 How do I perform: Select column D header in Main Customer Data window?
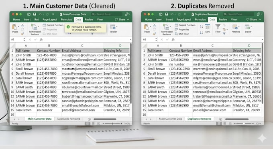click(x=120, y=45)
